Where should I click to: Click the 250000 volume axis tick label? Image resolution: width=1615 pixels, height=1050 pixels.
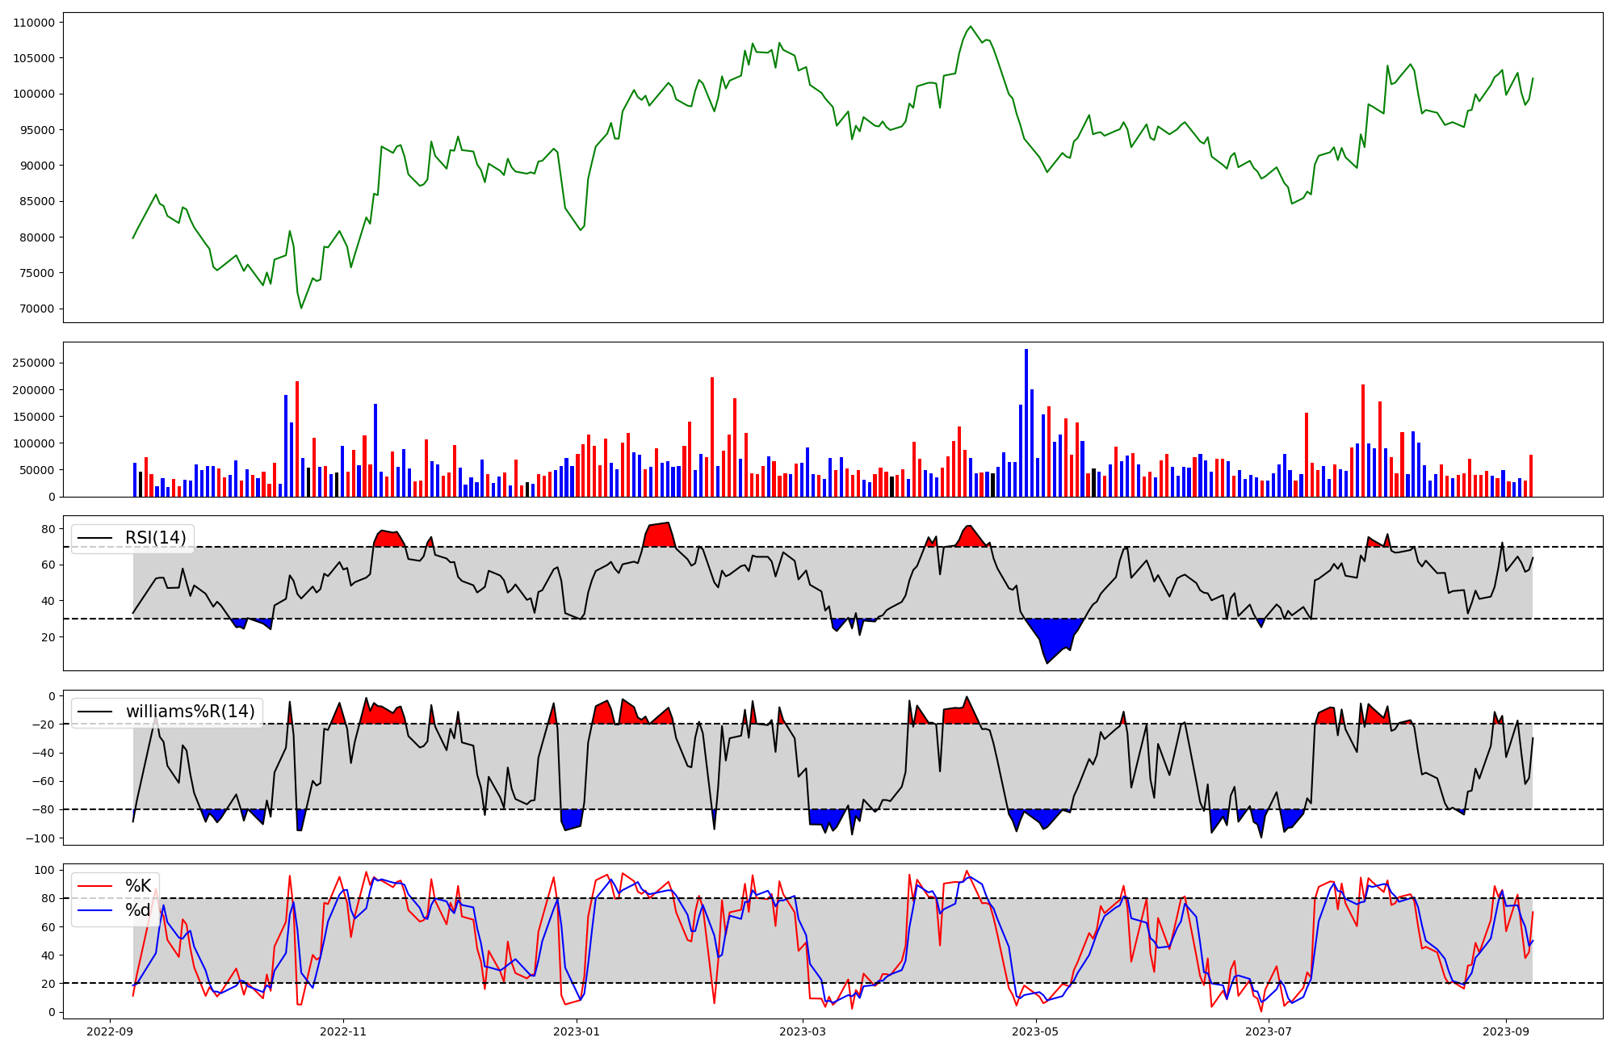click(x=34, y=363)
